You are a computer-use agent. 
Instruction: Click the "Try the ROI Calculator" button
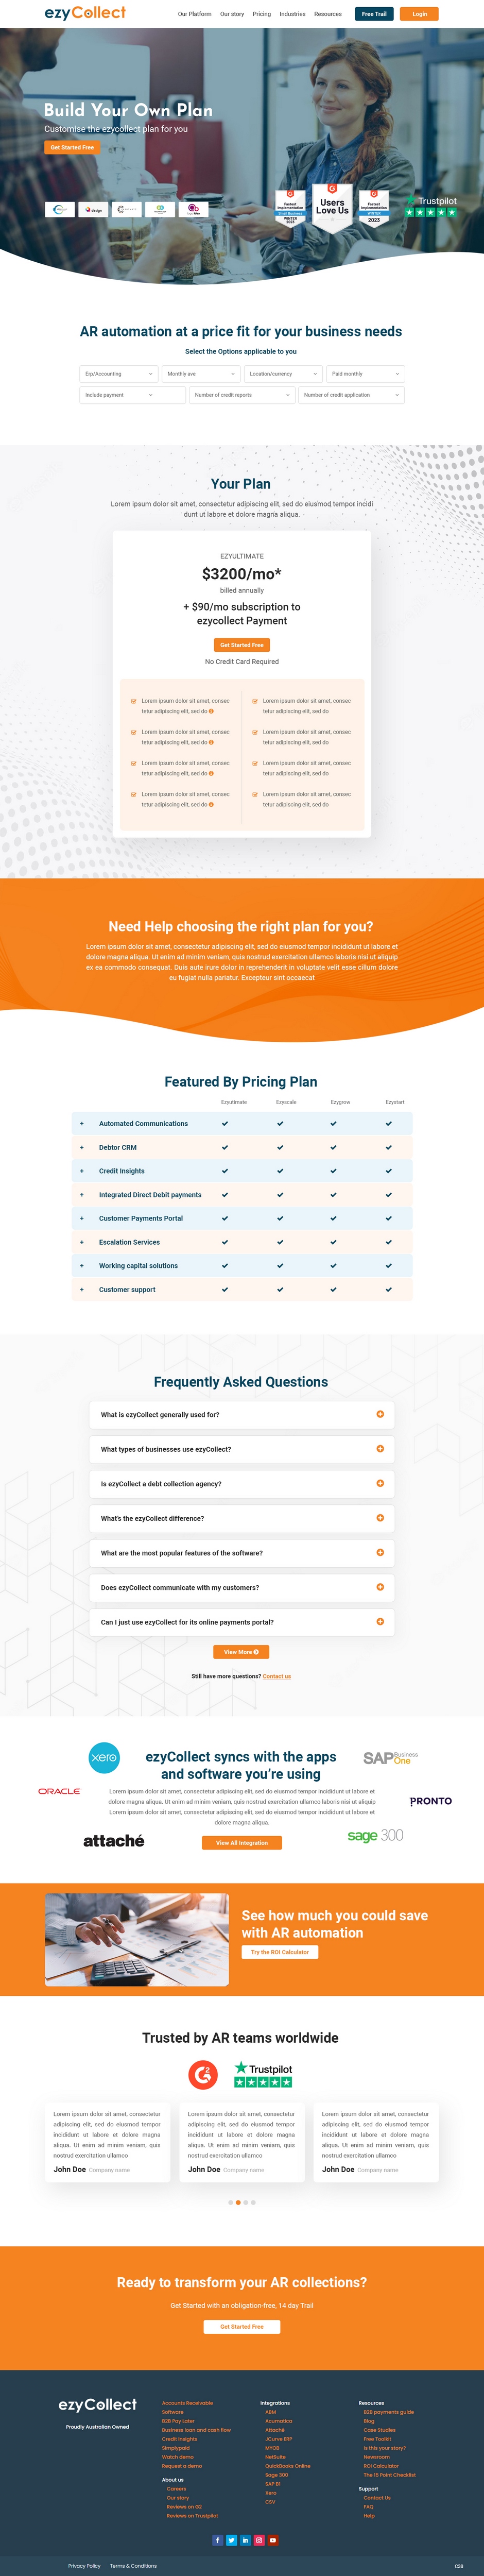click(x=280, y=1952)
